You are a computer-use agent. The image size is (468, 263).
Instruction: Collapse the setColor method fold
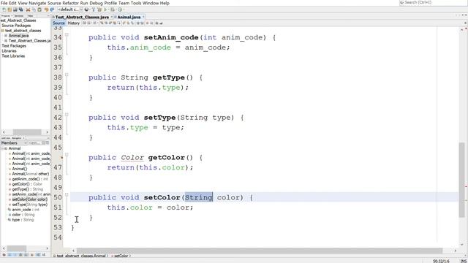click(67, 194)
